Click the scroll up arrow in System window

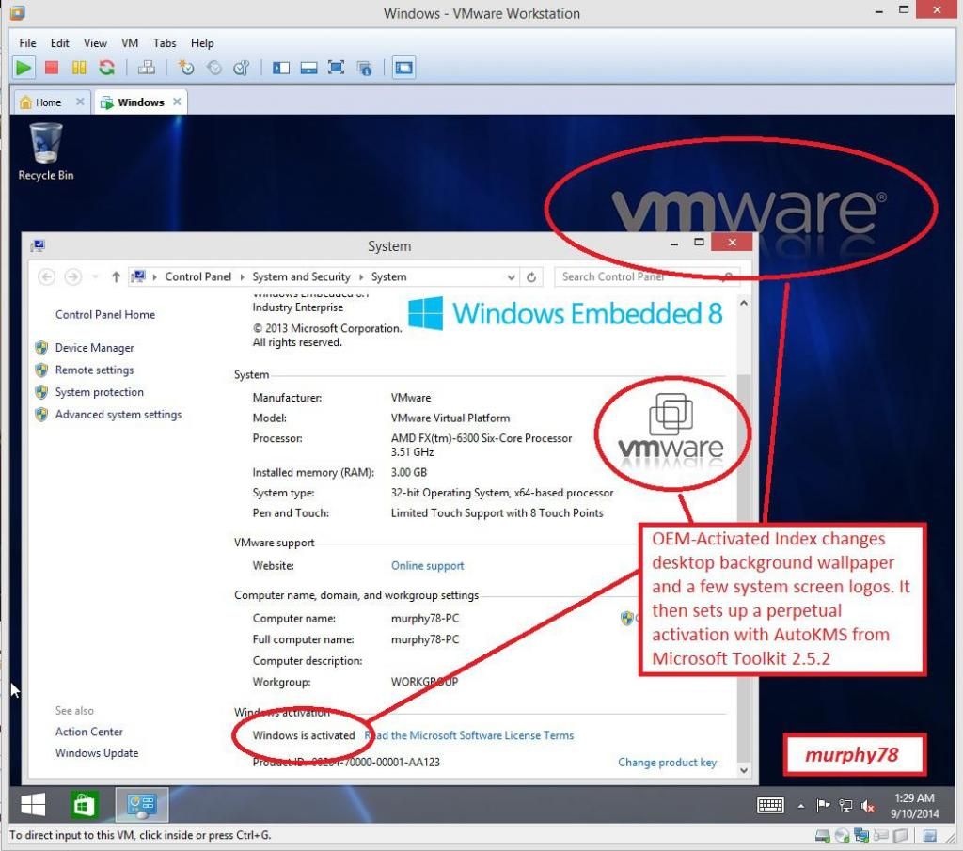click(744, 303)
